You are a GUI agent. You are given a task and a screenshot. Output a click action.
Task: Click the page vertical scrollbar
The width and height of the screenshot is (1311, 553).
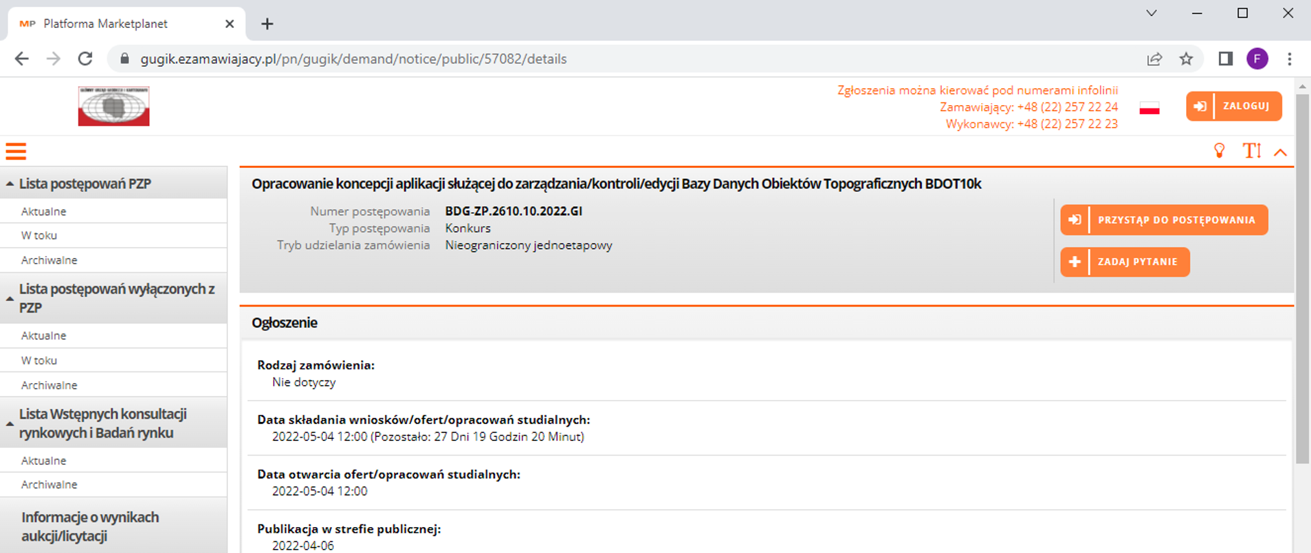[x=1302, y=273]
